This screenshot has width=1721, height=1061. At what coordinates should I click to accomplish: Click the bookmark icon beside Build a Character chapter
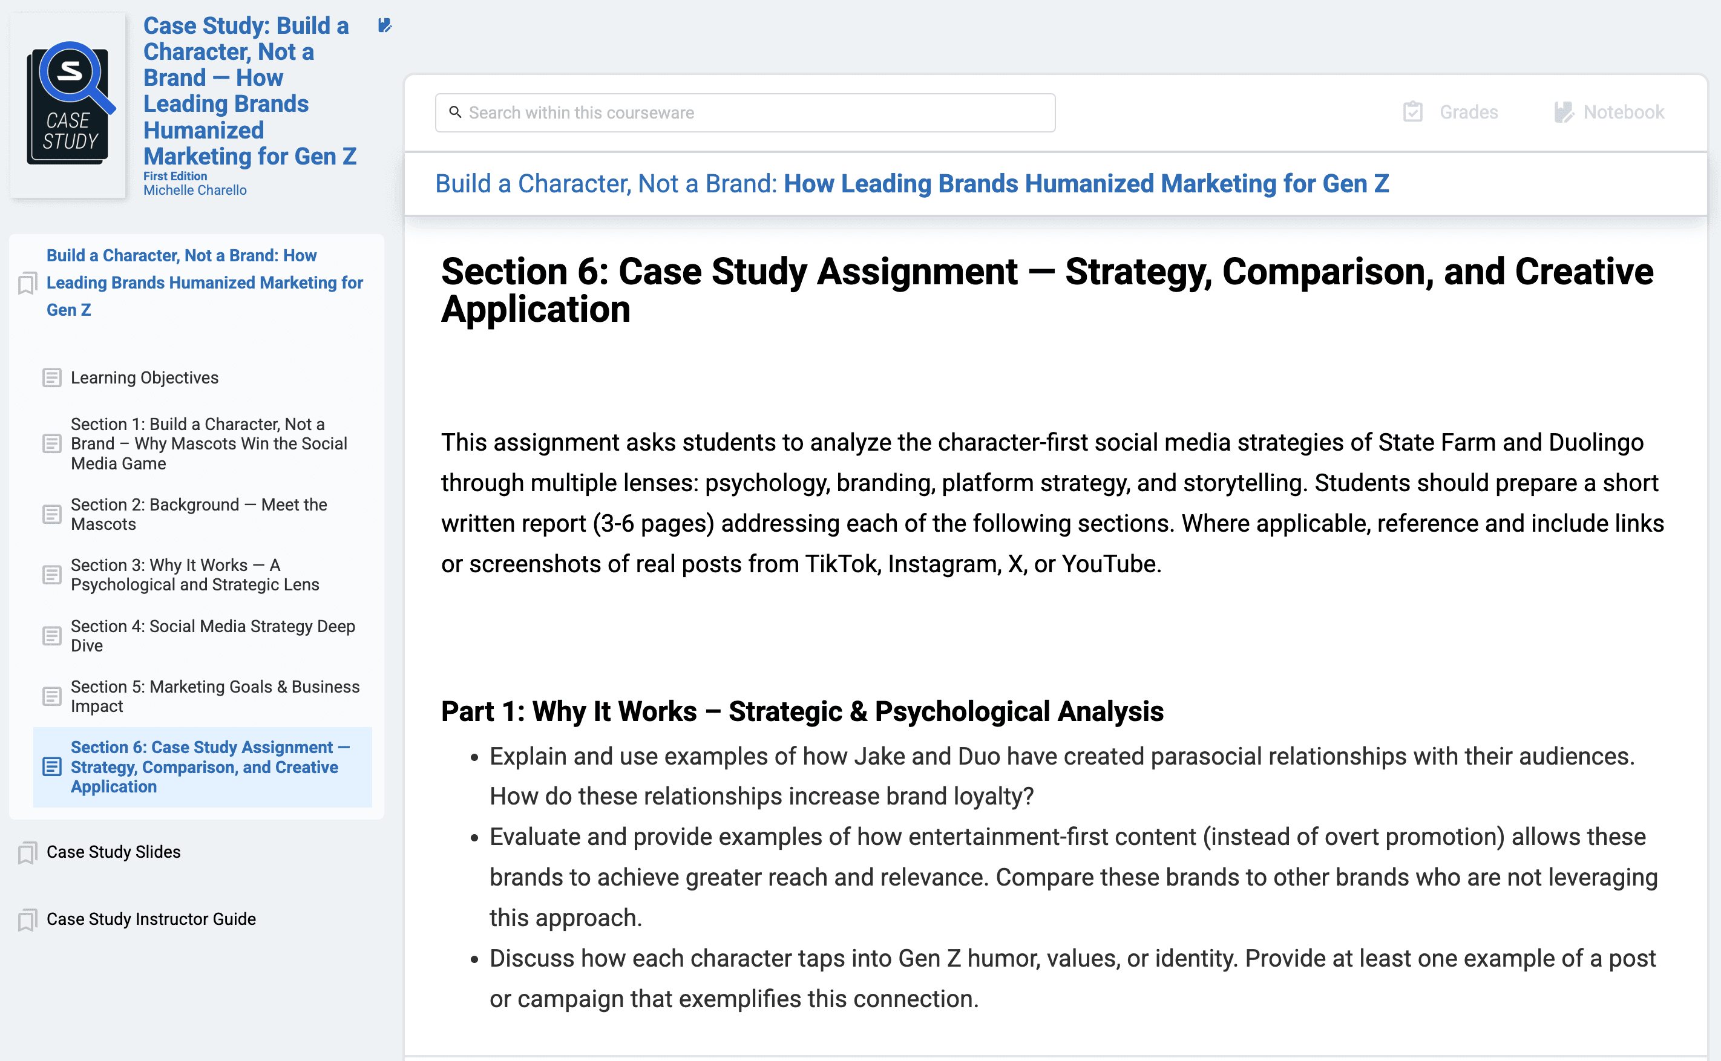(27, 284)
